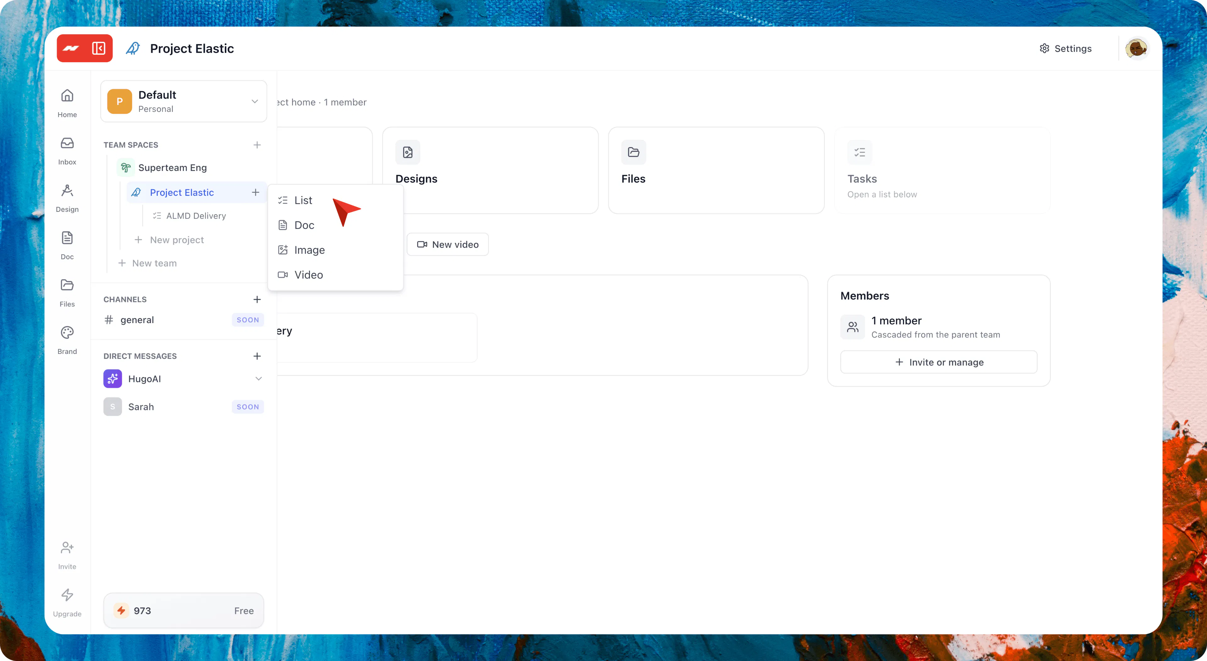Screen dimensions: 1207x661
Task: Click the CHANNELS section header
Action: [125, 299]
